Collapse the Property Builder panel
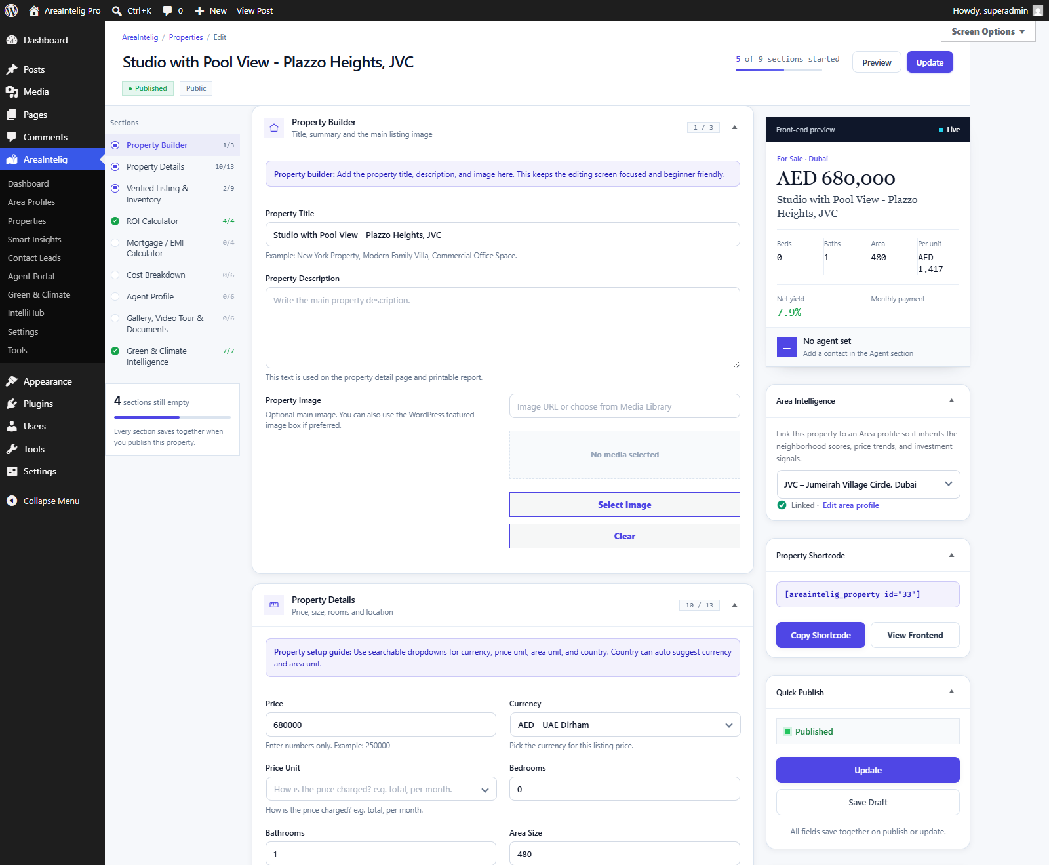This screenshot has height=865, width=1049. point(734,127)
